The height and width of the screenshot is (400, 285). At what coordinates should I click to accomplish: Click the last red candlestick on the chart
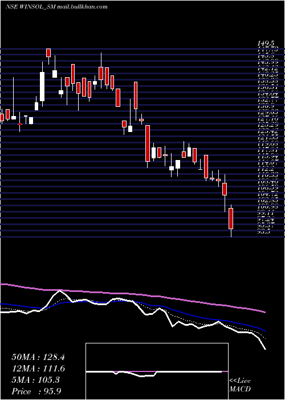coord(231,219)
